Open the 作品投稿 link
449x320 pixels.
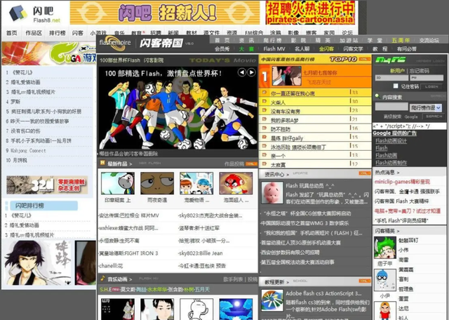click(x=234, y=164)
